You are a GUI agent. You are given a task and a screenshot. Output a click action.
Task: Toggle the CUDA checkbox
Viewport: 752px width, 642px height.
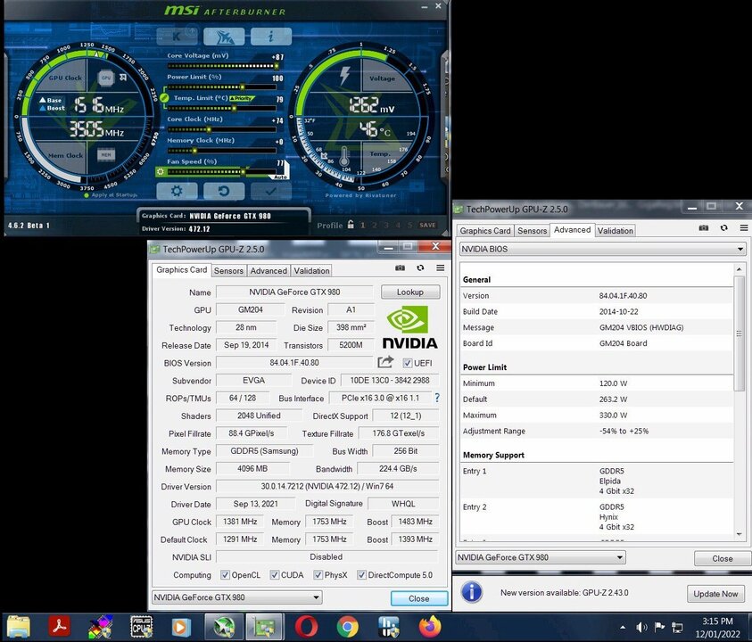(x=275, y=575)
